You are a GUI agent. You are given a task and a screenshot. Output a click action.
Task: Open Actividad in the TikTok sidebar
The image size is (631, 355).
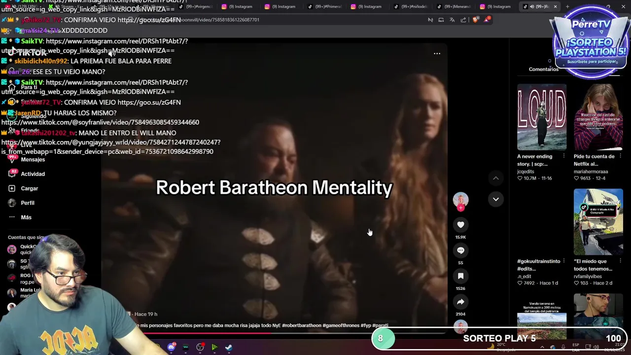[33, 174]
